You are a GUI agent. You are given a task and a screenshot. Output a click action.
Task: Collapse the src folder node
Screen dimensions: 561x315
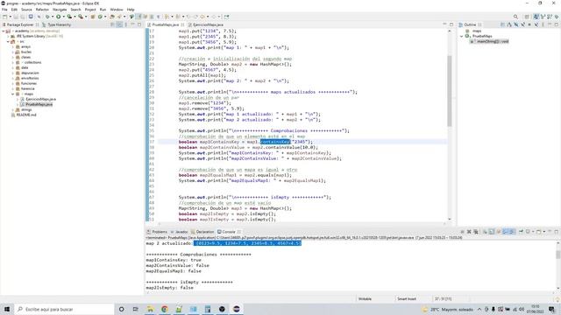(x=8, y=41)
